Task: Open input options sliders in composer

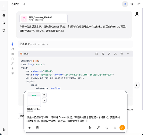Action: tap(37, 128)
